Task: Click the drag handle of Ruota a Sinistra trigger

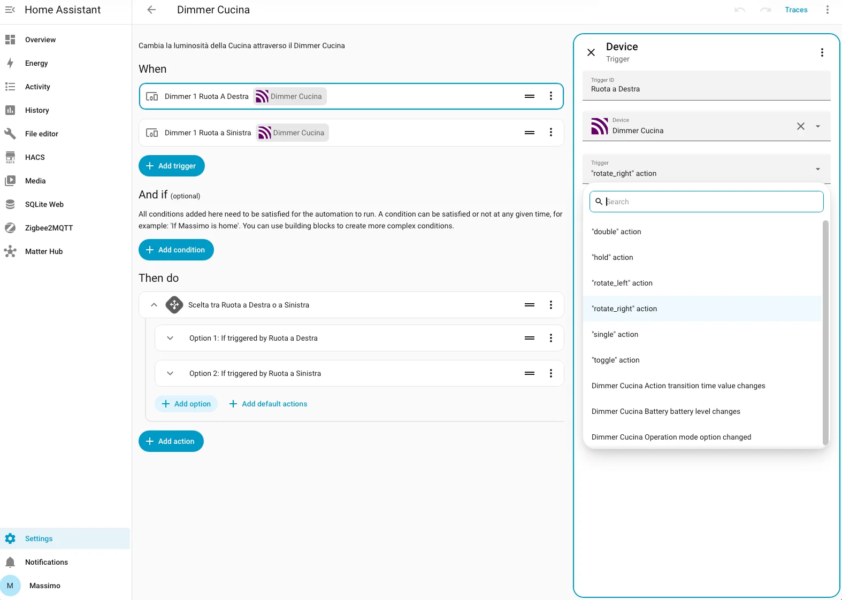Action: 530,133
